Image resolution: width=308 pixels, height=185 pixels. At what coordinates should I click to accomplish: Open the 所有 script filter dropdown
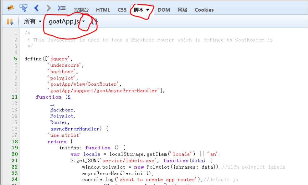click(33, 21)
